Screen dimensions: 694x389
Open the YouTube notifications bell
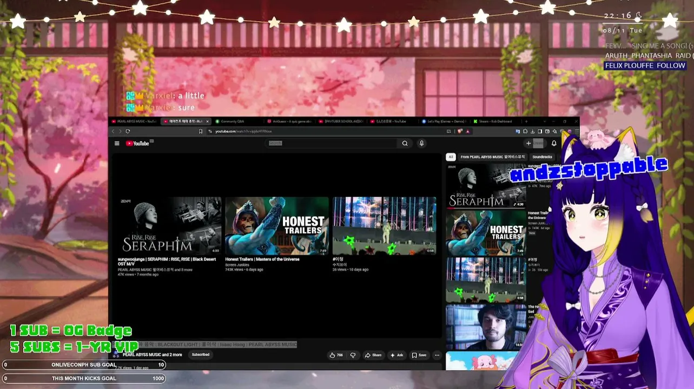coord(554,143)
